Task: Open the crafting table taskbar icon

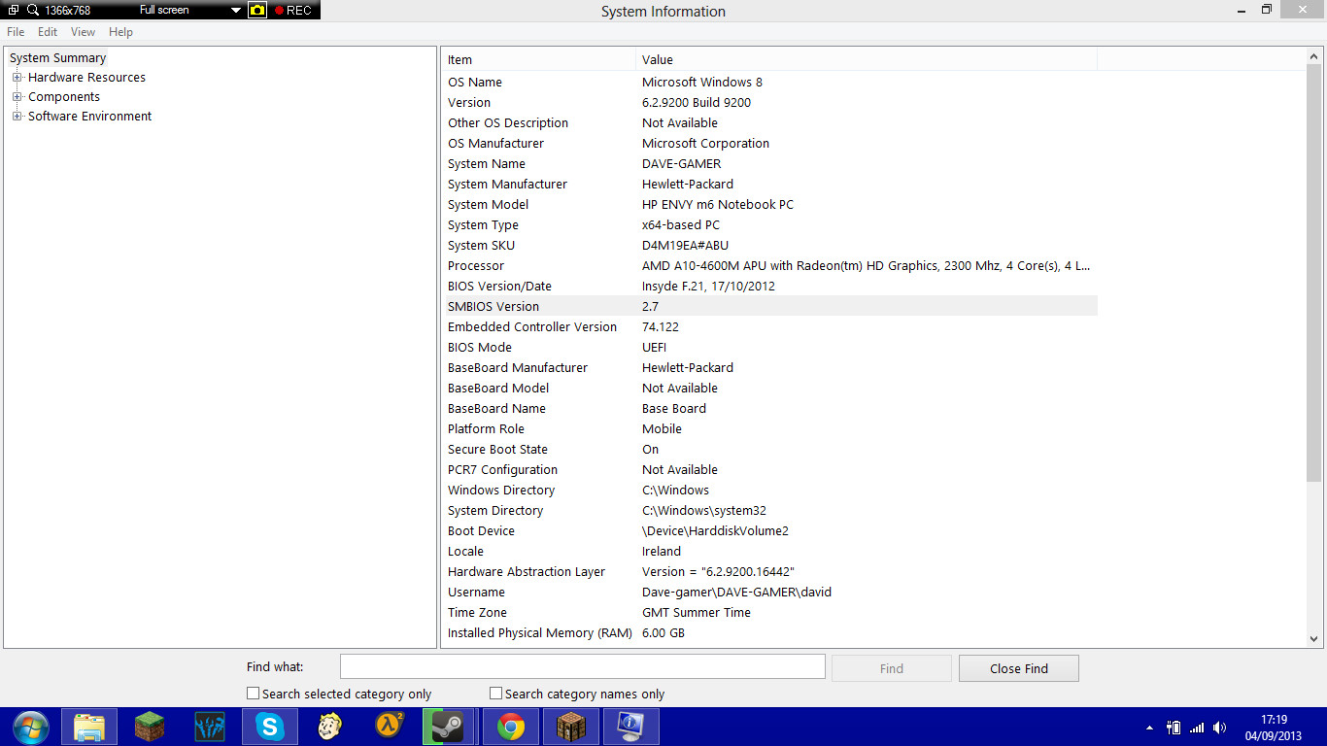Action: 571,727
